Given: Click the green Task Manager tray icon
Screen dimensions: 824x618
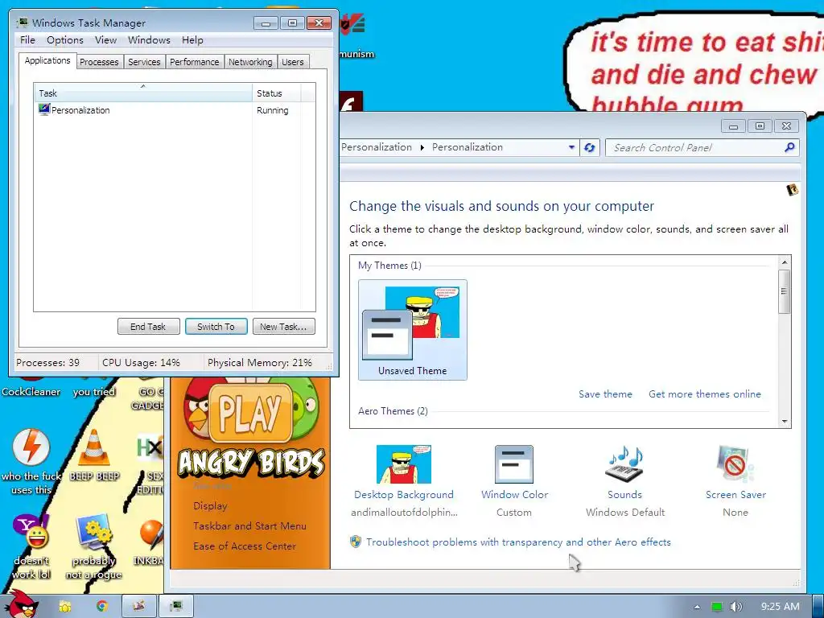Looking at the screenshot, I should (x=716, y=607).
